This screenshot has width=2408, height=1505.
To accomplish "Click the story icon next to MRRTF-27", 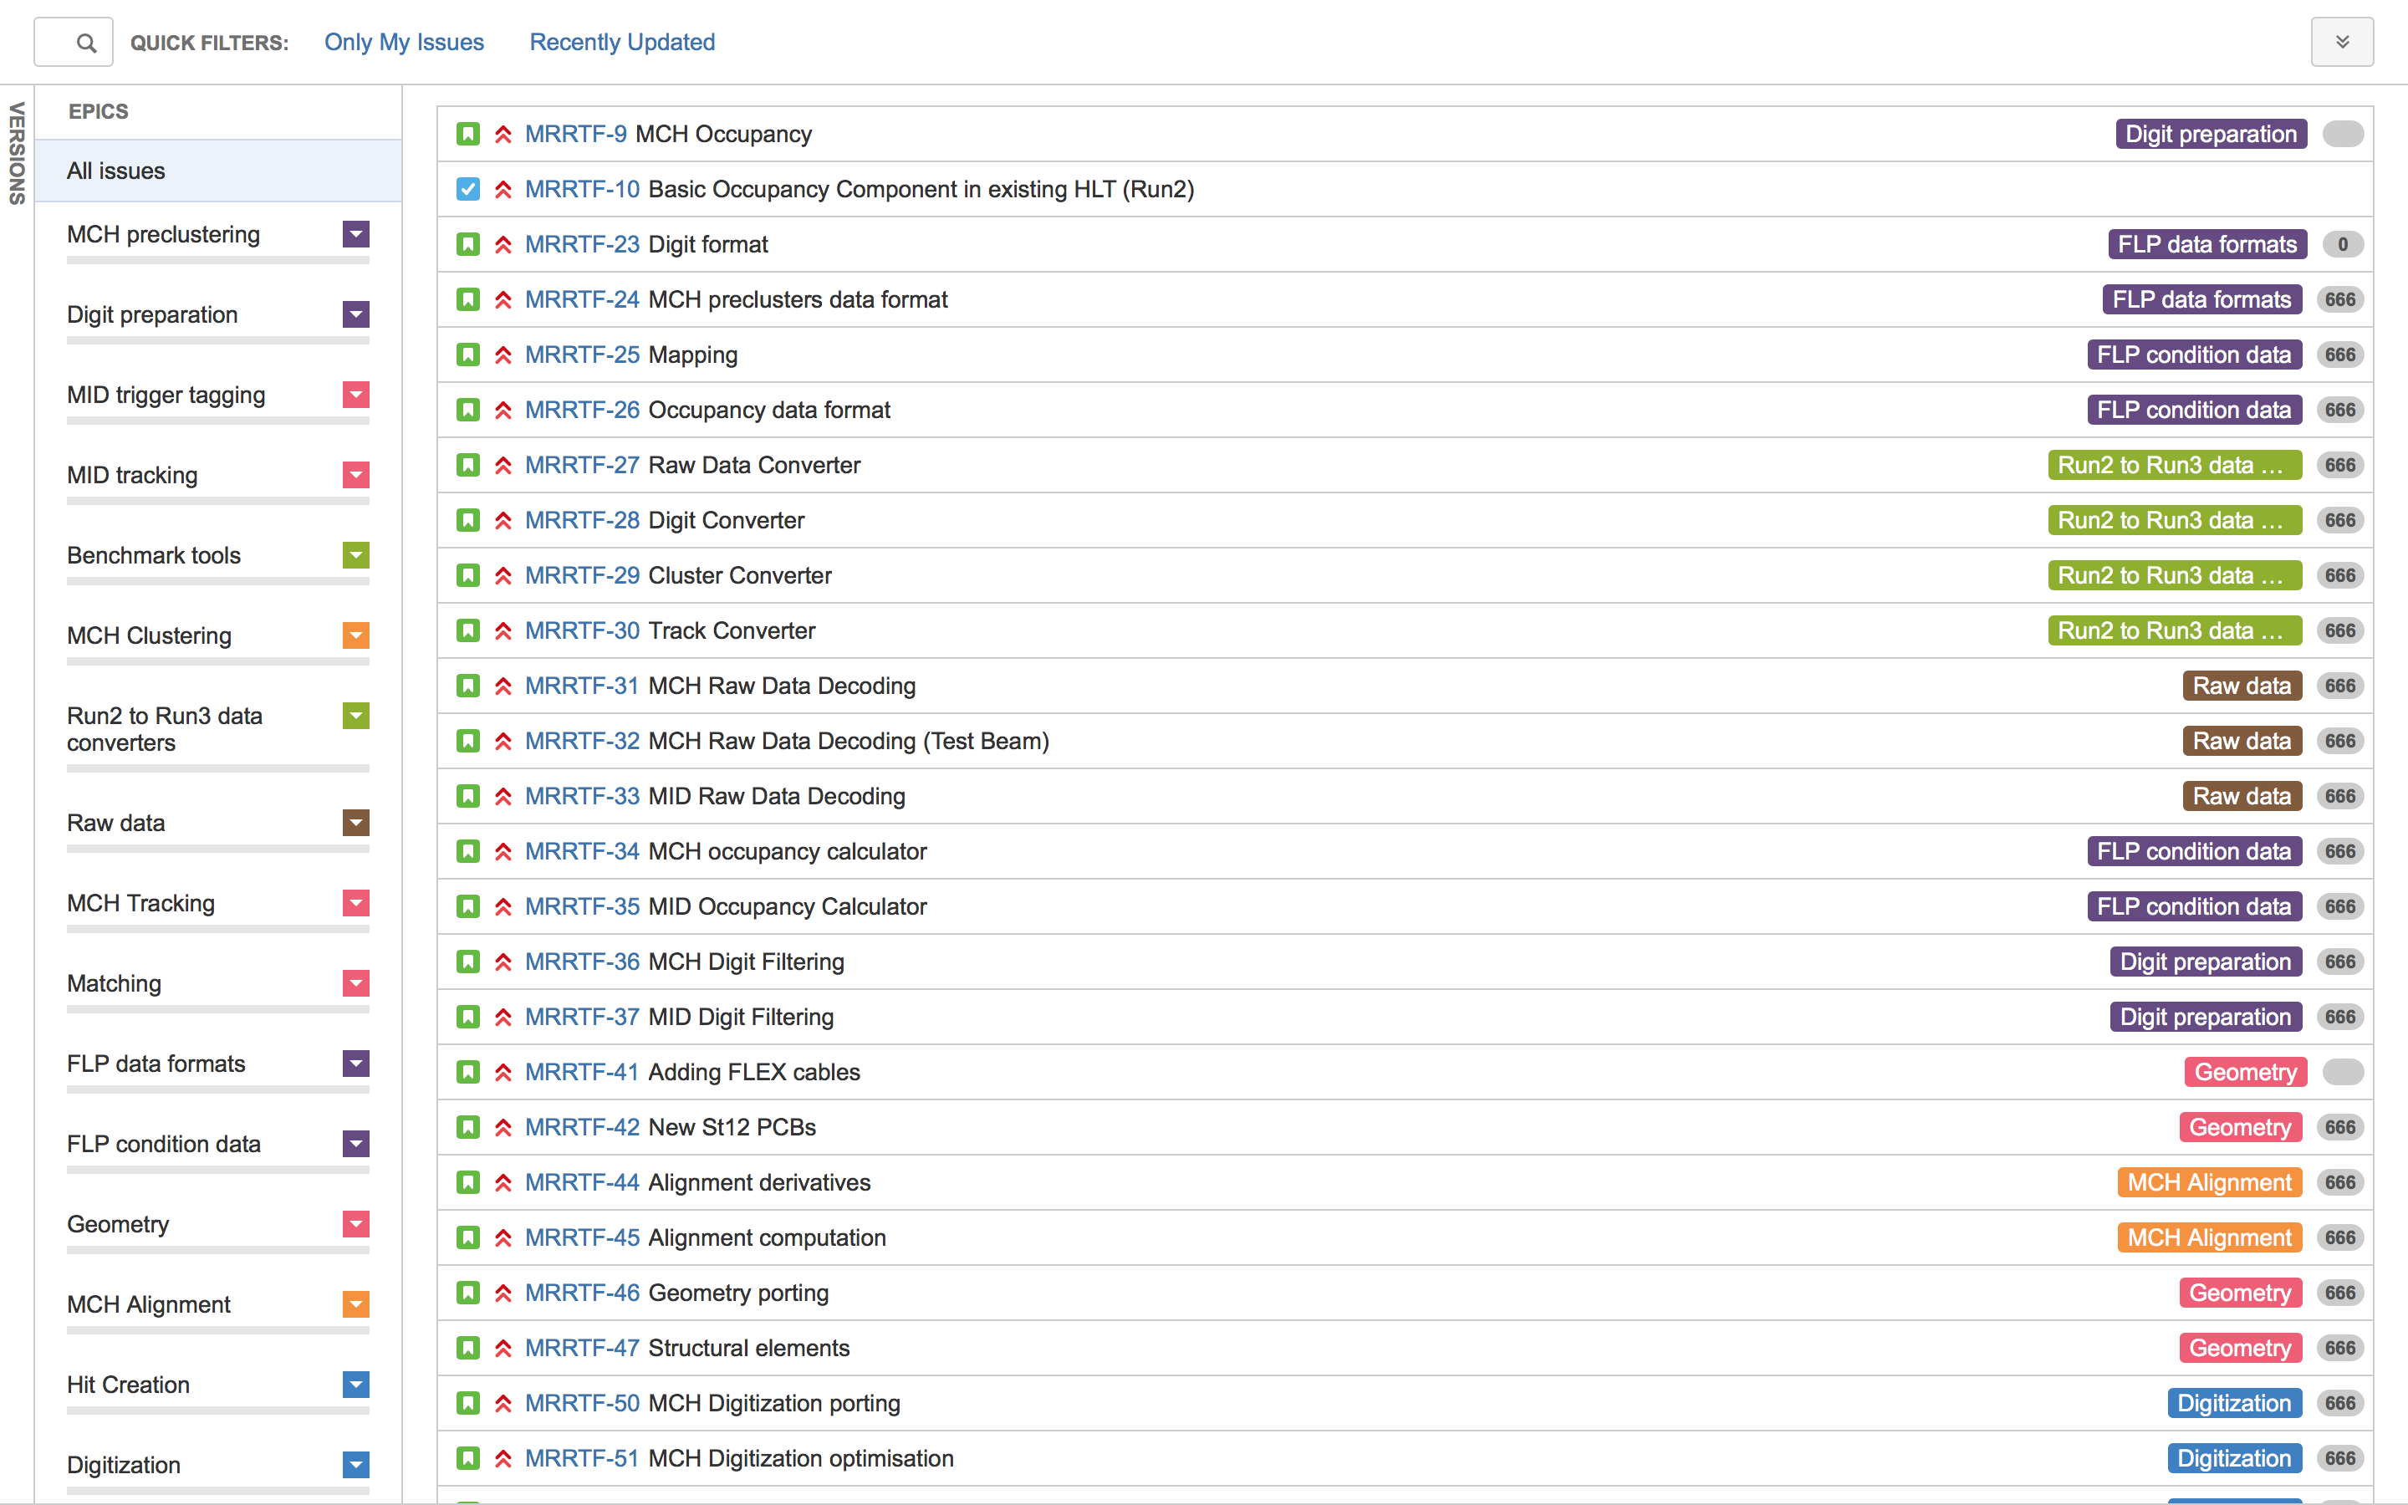I will click(467, 465).
